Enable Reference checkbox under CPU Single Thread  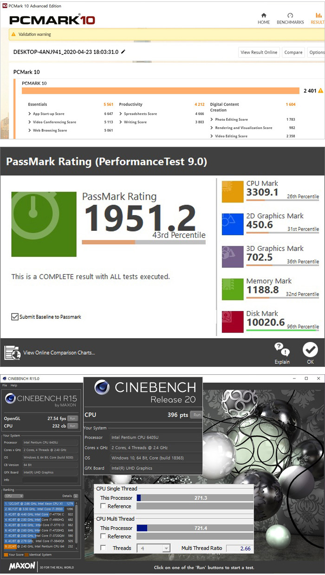[103, 506]
